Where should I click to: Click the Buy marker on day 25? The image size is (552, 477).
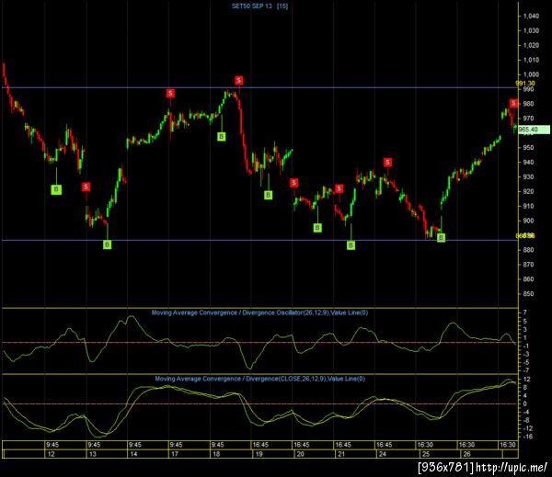click(x=441, y=238)
